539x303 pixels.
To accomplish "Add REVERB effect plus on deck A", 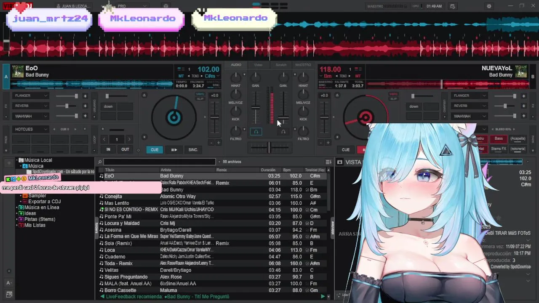I will (85, 106).
